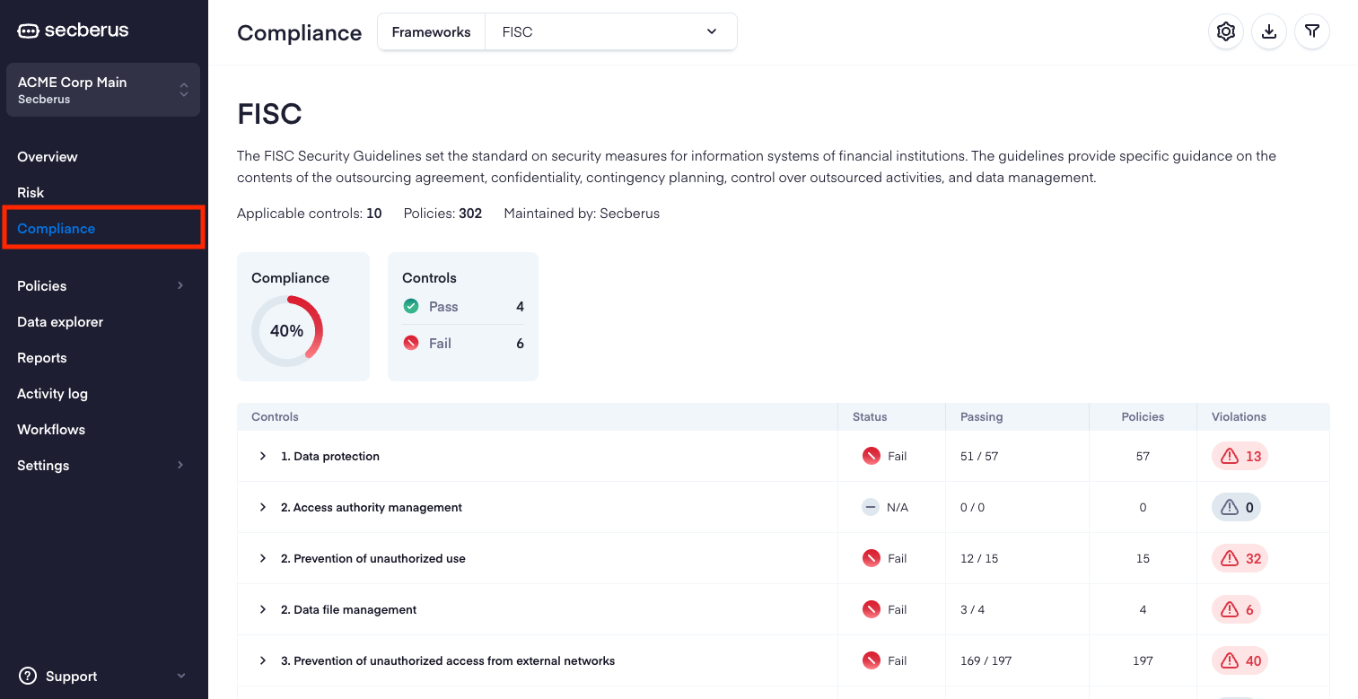Click Fail status icon for Data file management
Image resolution: width=1358 pixels, height=699 pixels.
coord(871,609)
